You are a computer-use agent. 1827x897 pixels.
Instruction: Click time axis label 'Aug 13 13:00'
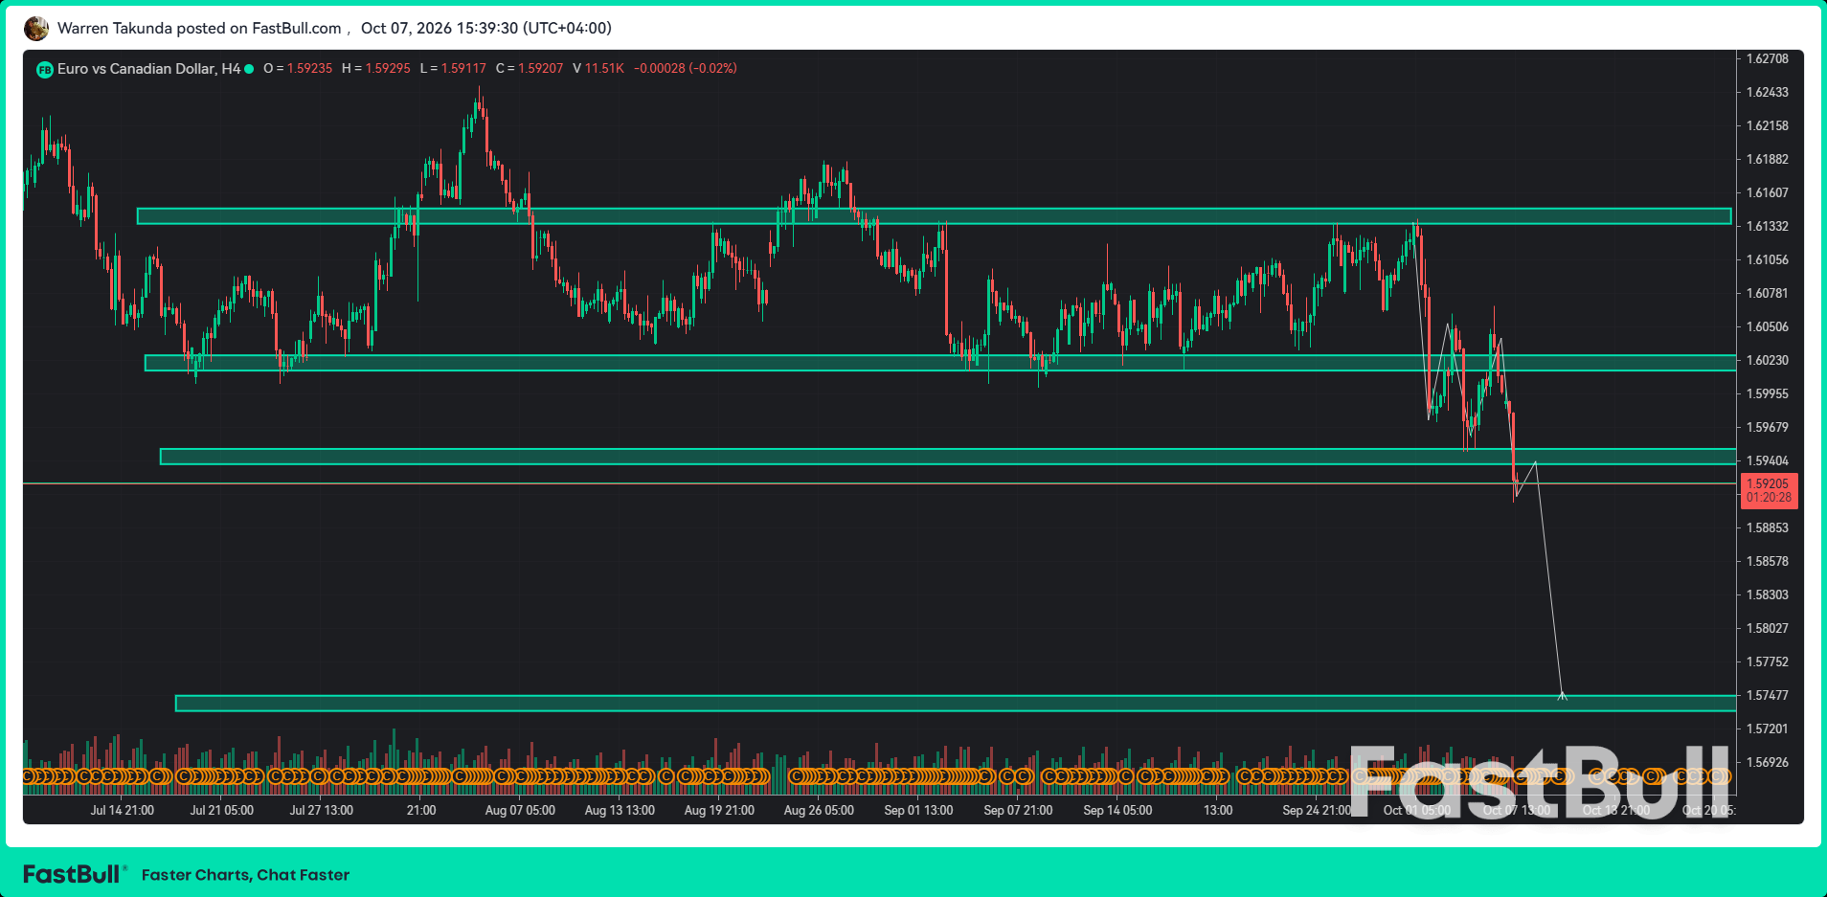coord(620,810)
